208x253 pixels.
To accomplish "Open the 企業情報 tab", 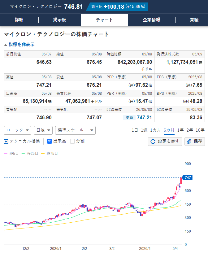I will coord(152,20).
